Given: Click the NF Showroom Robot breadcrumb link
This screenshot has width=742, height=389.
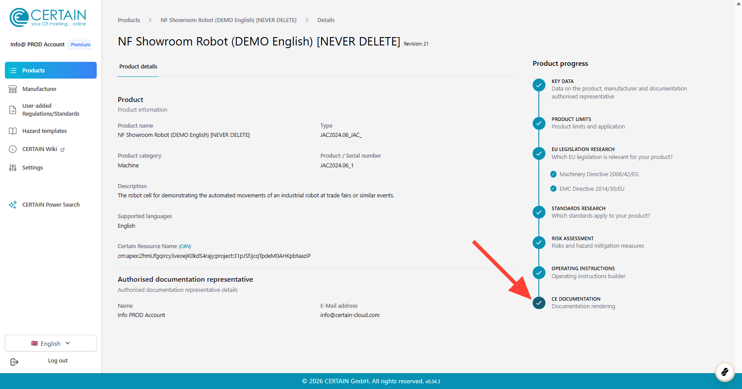Looking at the screenshot, I should [228, 20].
